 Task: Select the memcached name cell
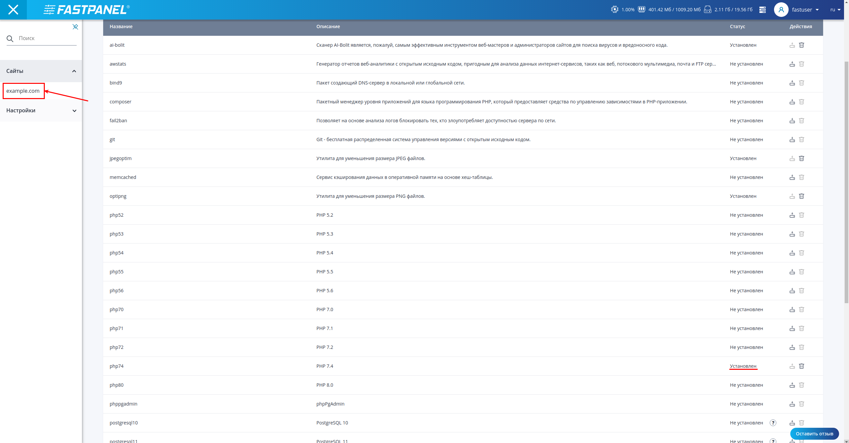123,177
